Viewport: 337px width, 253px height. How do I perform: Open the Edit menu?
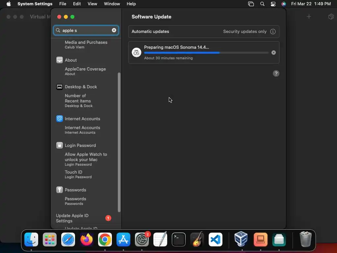[x=77, y=4]
